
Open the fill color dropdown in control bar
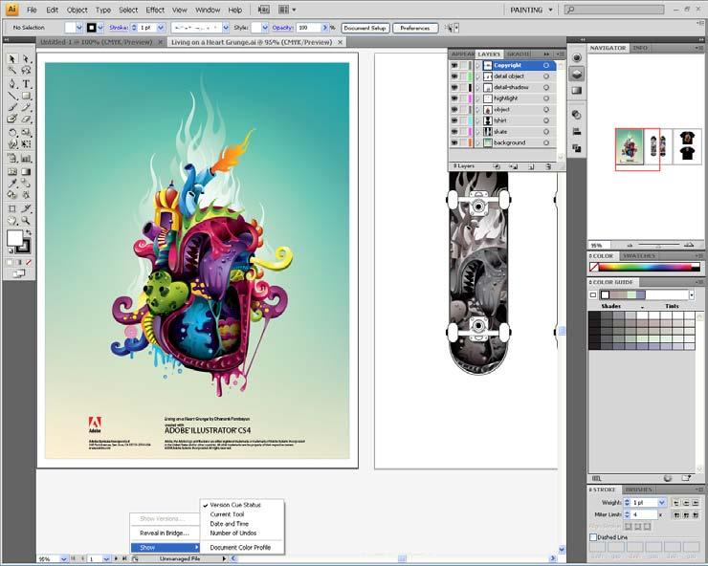(x=79, y=28)
